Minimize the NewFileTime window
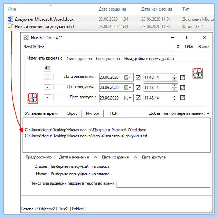The height and width of the screenshot is (218, 218). click(x=172, y=37)
